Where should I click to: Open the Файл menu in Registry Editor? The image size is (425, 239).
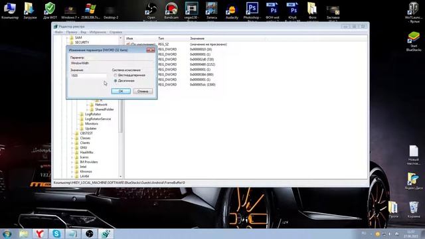click(59, 32)
